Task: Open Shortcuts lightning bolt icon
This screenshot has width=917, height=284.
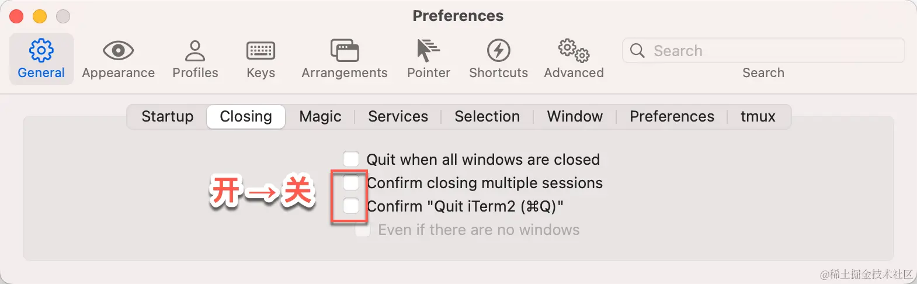Action: click(x=498, y=51)
